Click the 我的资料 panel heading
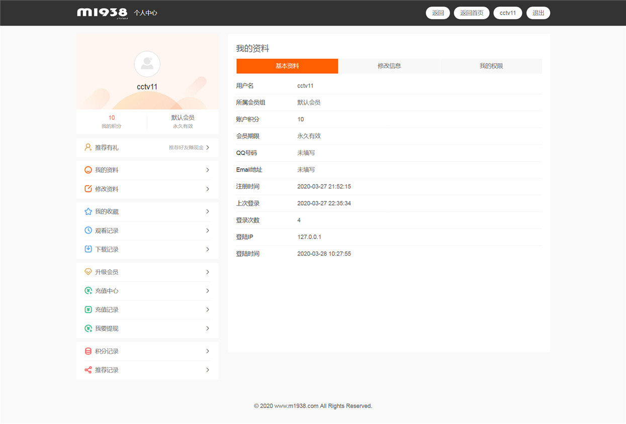 [253, 49]
